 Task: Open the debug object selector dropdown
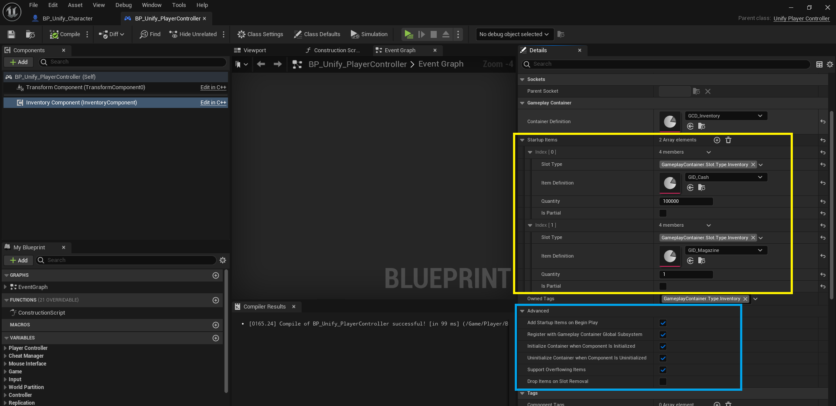coord(514,34)
